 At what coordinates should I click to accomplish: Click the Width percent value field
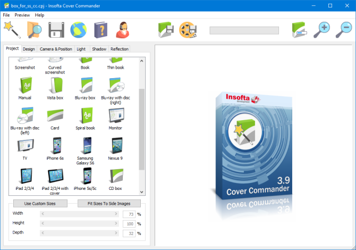pyautogui.click(x=129, y=214)
